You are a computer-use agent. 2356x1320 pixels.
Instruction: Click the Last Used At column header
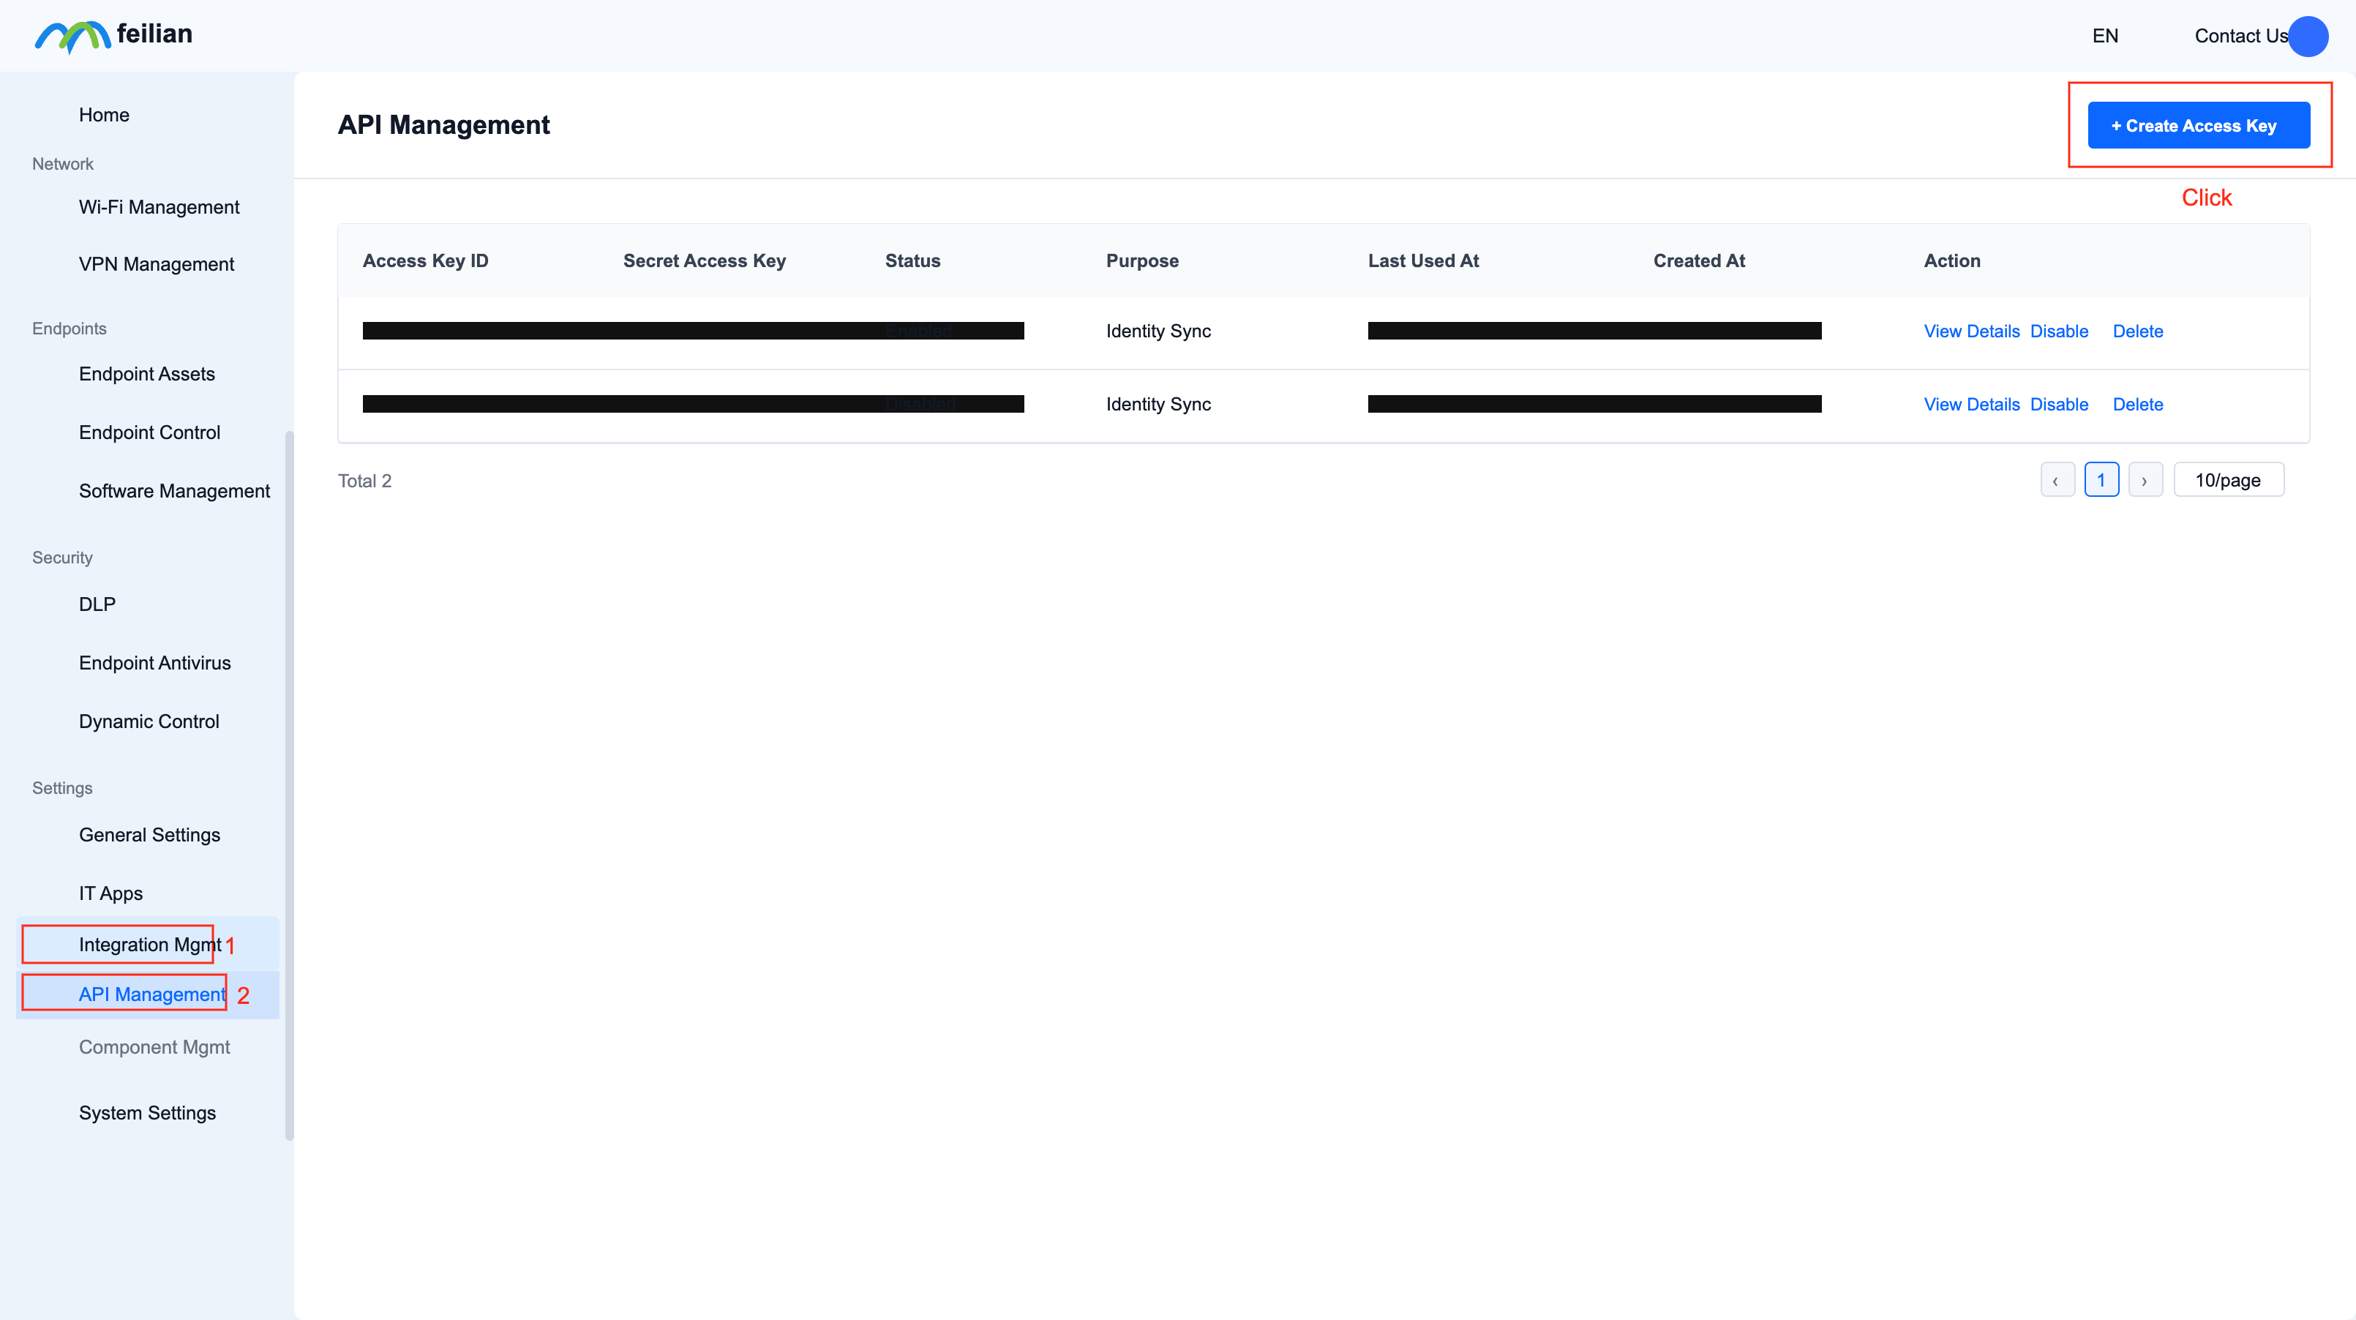click(x=1423, y=260)
